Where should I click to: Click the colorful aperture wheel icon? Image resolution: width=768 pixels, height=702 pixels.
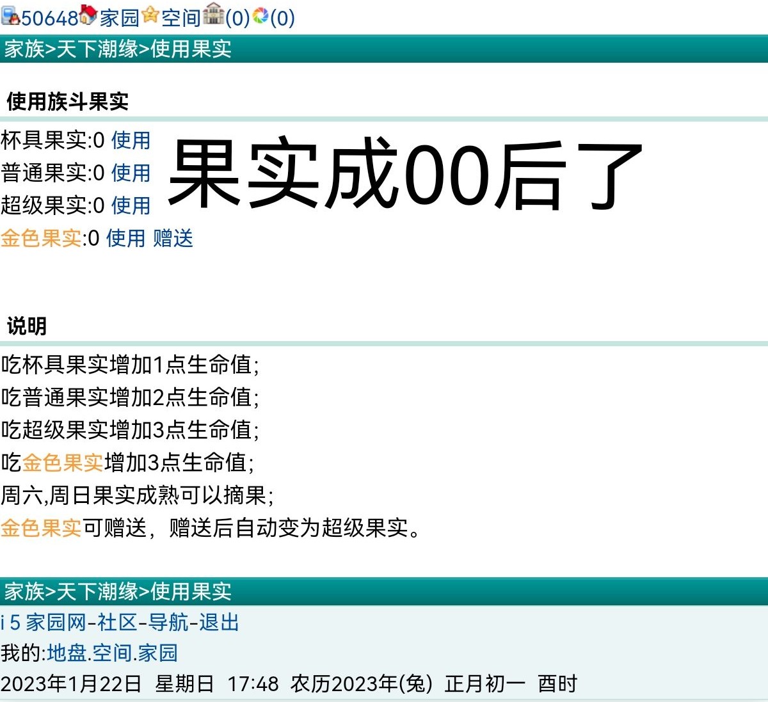click(x=260, y=15)
